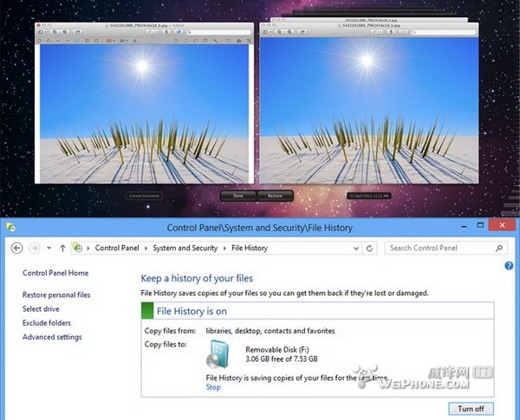Zoom out in the left Preview window
Viewport: 520px width, 420px height.
(55, 32)
